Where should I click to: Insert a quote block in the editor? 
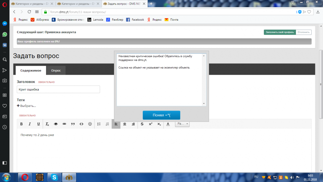pos(73,124)
